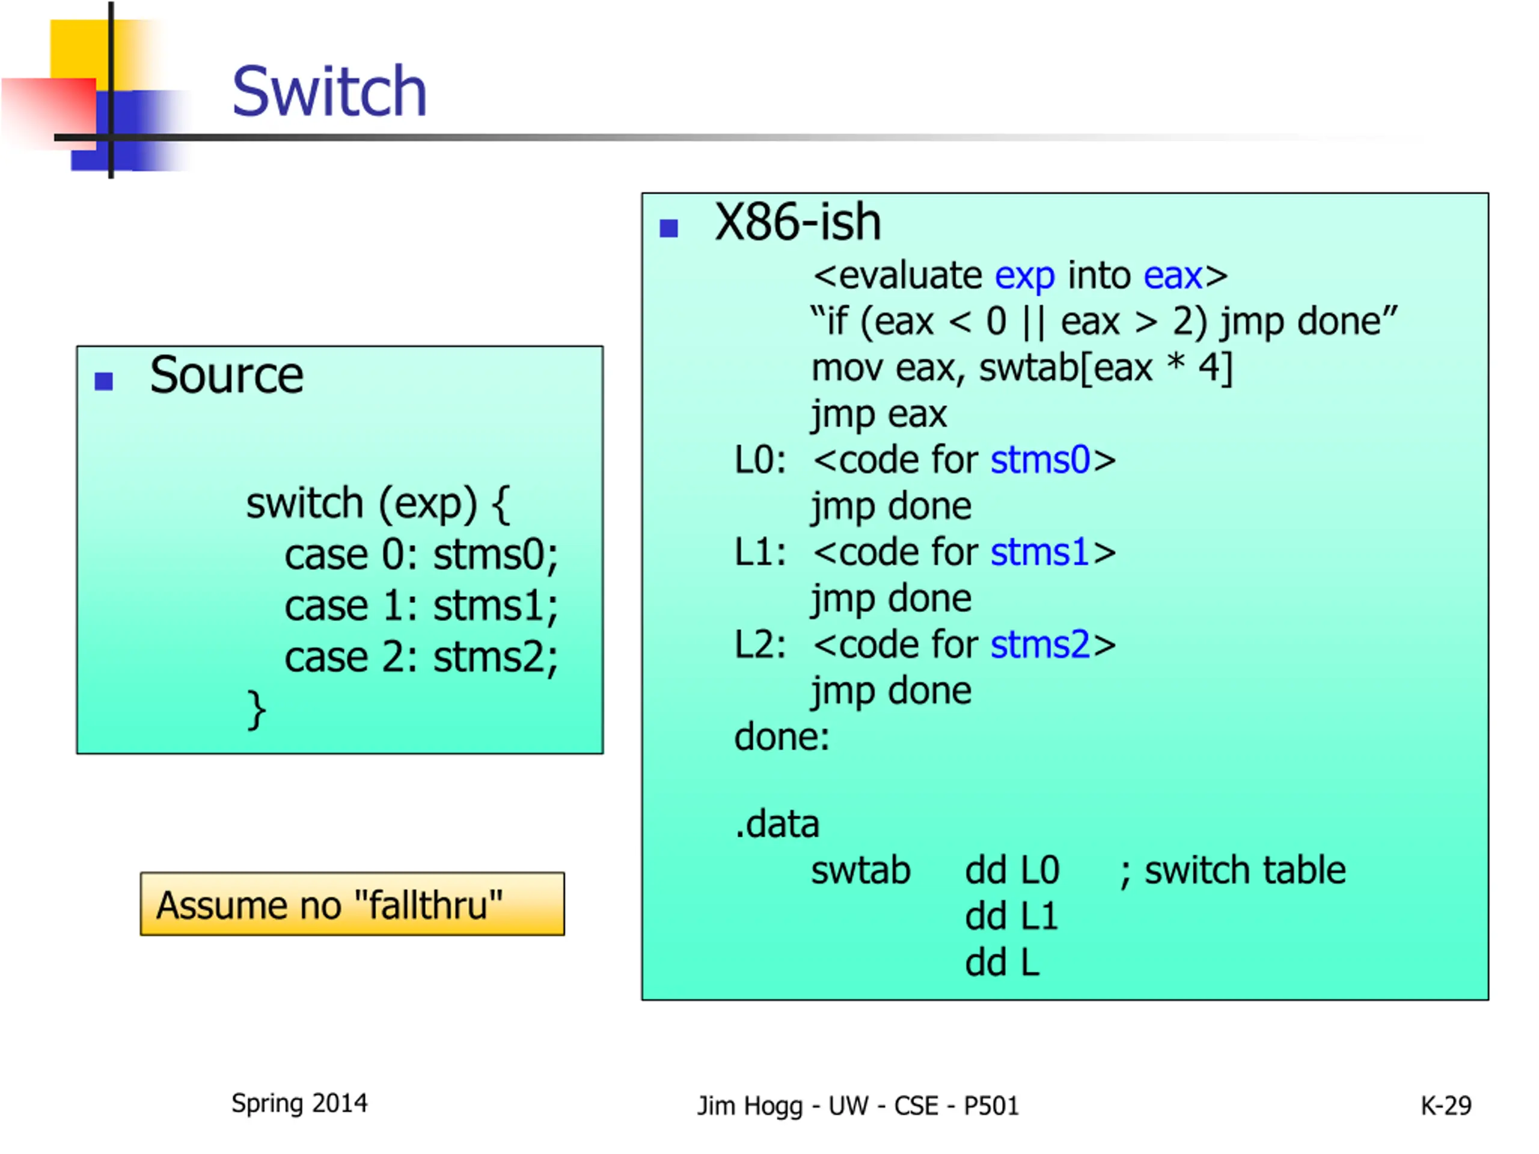Click the "done:" label
1539x1154 pixels.
(x=782, y=737)
